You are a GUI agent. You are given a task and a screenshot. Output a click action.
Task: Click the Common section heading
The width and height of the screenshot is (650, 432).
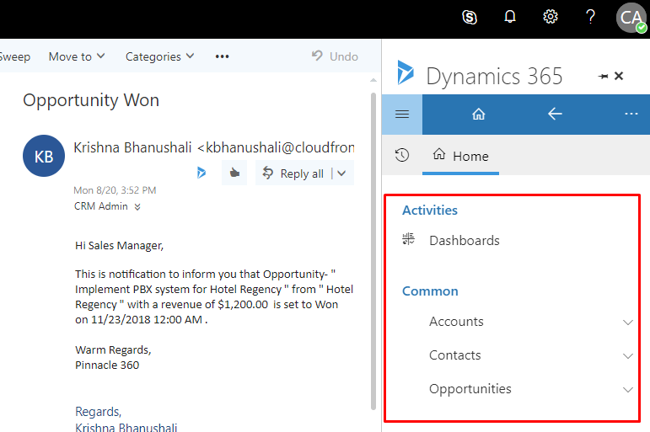click(430, 291)
